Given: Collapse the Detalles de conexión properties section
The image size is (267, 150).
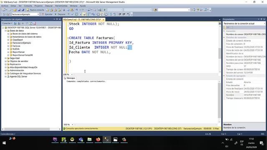Looking at the screenshot, I should 224,37.
